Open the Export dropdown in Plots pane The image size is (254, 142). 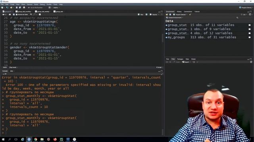186,62
